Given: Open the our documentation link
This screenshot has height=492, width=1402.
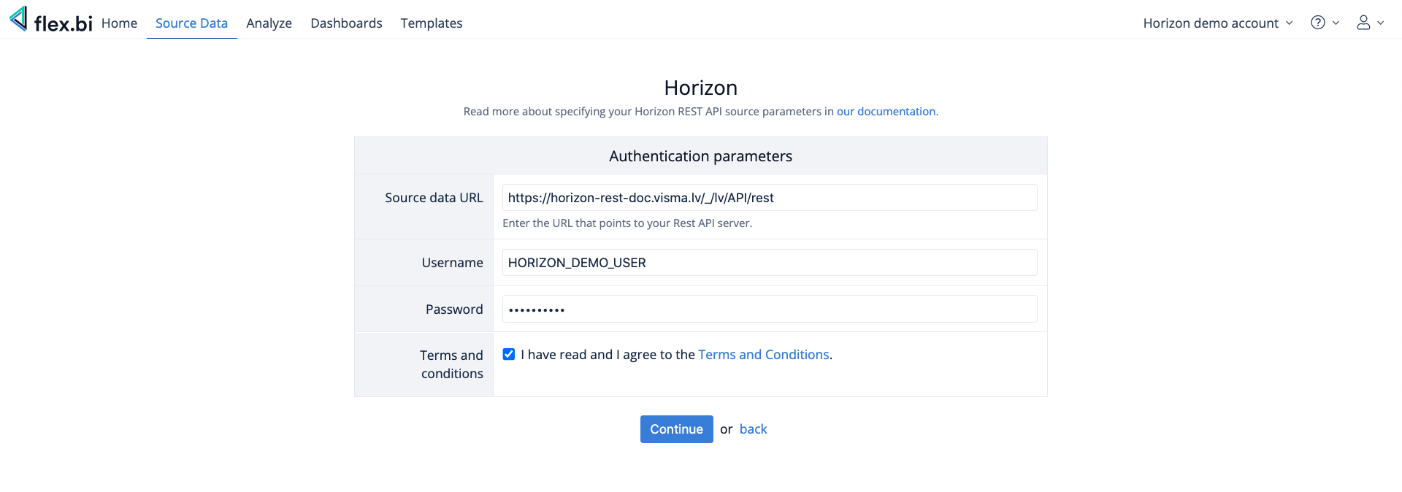Looking at the screenshot, I should (886, 112).
